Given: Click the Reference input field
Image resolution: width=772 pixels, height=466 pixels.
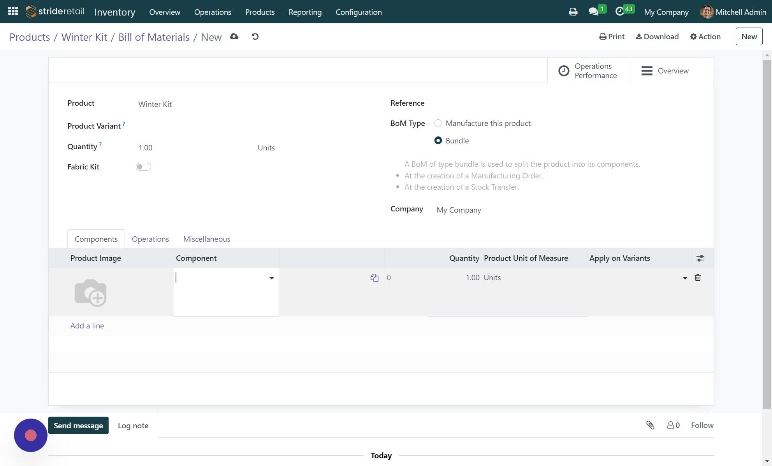Looking at the screenshot, I should pos(564,103).
